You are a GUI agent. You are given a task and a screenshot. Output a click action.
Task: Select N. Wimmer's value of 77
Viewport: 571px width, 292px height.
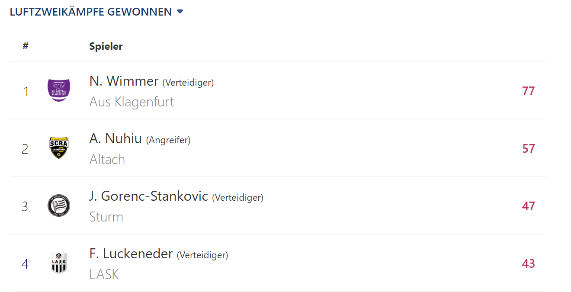[x=529, y=91]
